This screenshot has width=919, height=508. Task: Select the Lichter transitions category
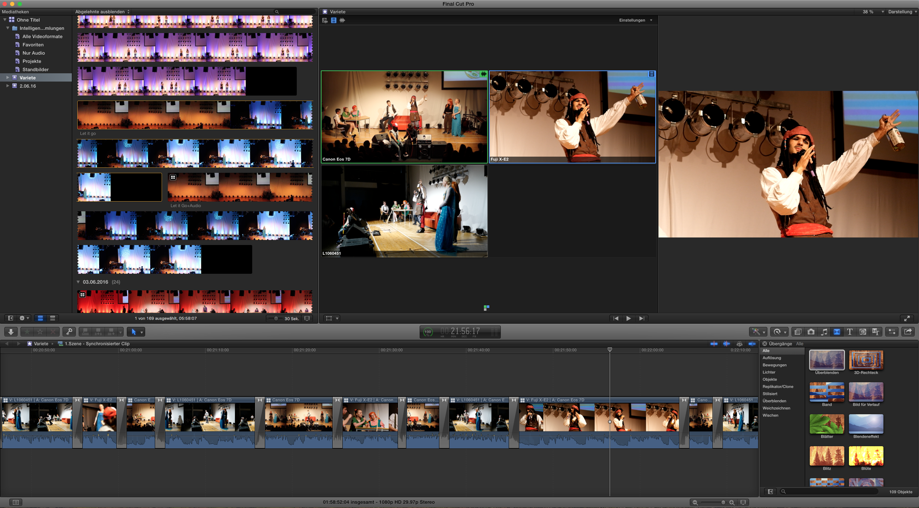click(769, 372)
